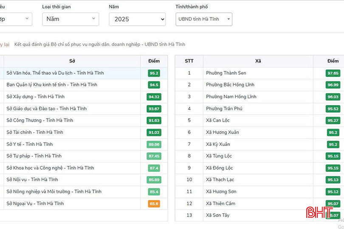Select Sở Ngoại Vụ - Tỉnh Hà Tĩnh row
Image resolution: width=344 pixels, height=229 pixels.
tap(35, 204)
